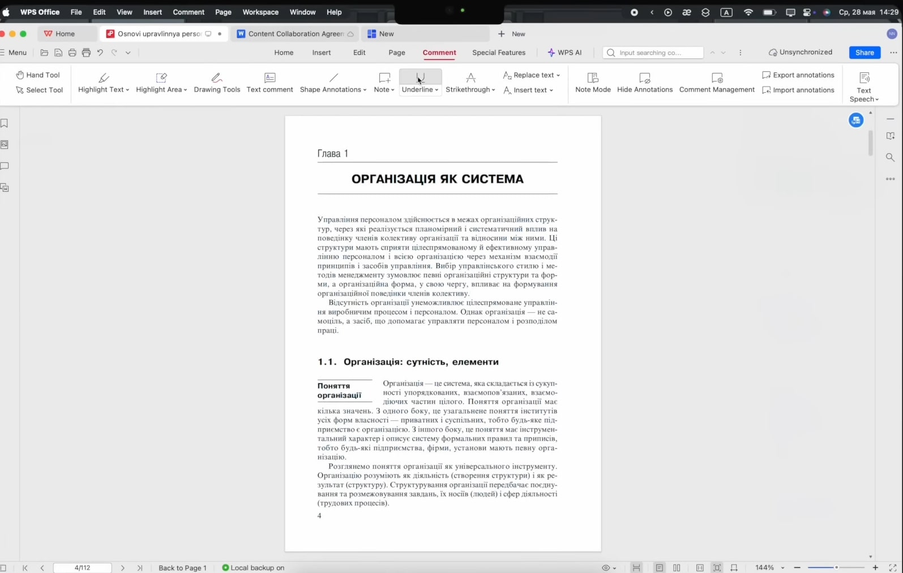Screen dimensions: 903x573
Task: Enter full screen from status bar
Action: tap(893, 568)
